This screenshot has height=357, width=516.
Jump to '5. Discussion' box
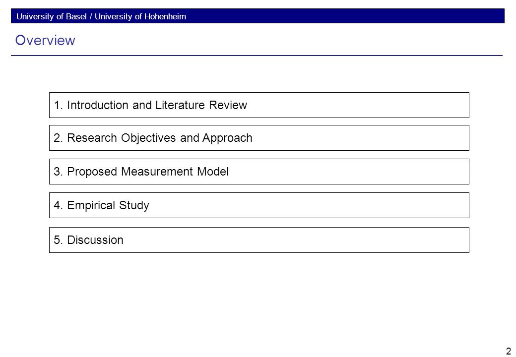(x=259, y=240)
